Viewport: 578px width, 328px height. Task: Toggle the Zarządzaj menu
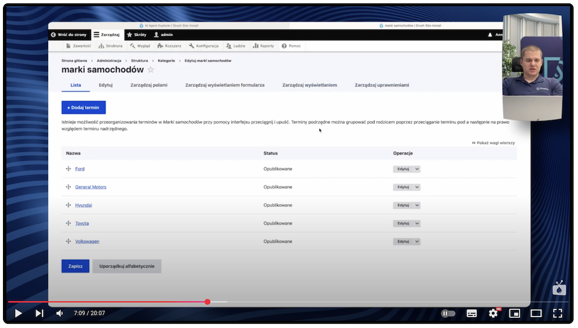pyautogui.click(x=107, y=35)
